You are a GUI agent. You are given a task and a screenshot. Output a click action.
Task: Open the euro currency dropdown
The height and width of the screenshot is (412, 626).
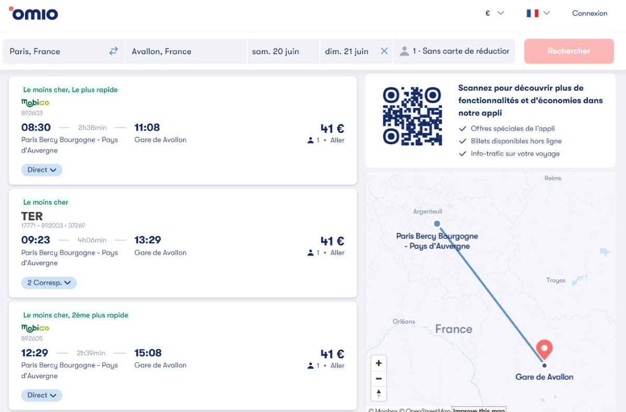coord(495,13)
